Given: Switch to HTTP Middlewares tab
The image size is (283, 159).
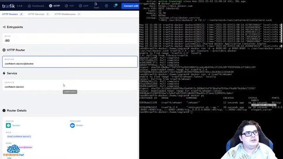Looking at the screenshot, I should [x=67, y=14].
